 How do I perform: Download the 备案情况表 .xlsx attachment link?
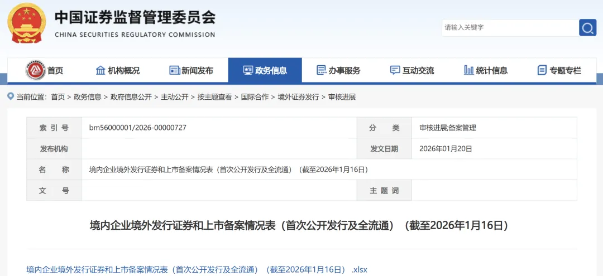pyautogui.click(x=197, y=270)
